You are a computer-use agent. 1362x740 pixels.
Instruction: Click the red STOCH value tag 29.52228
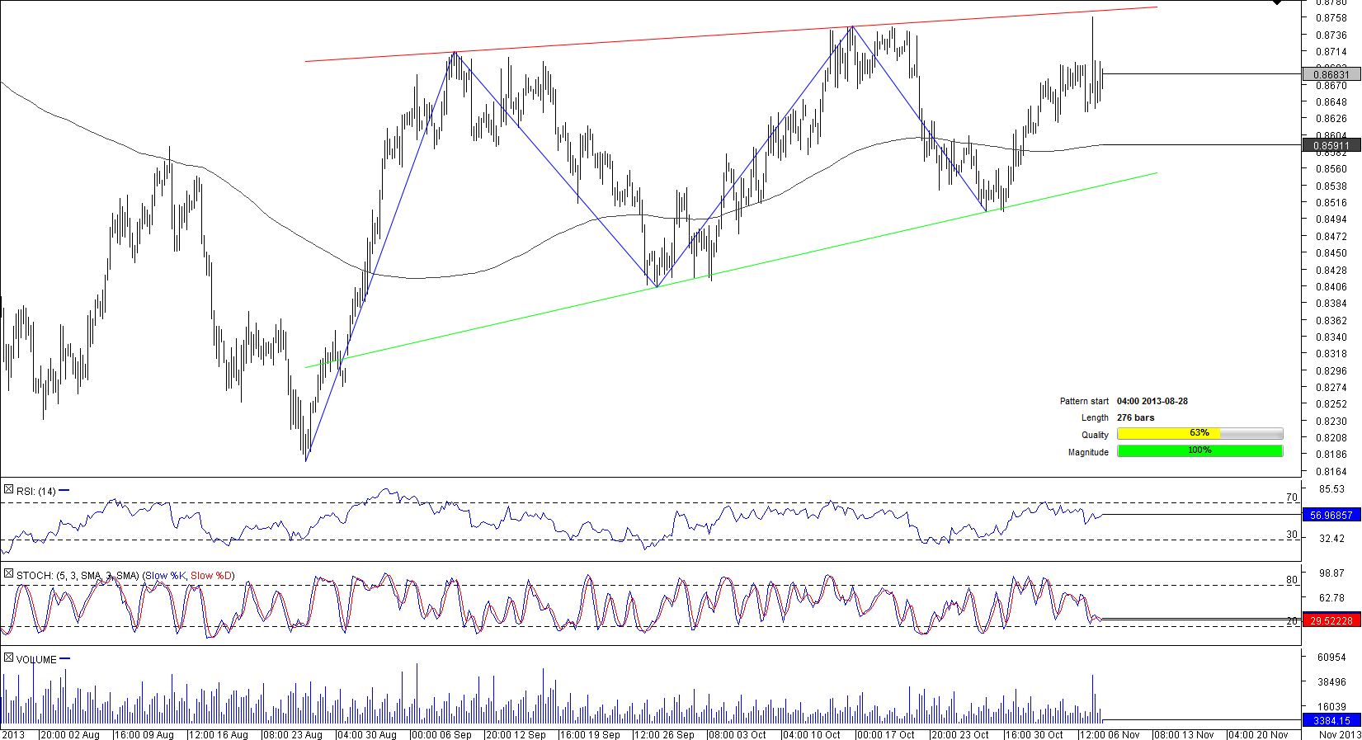(x=1331, y=620)
